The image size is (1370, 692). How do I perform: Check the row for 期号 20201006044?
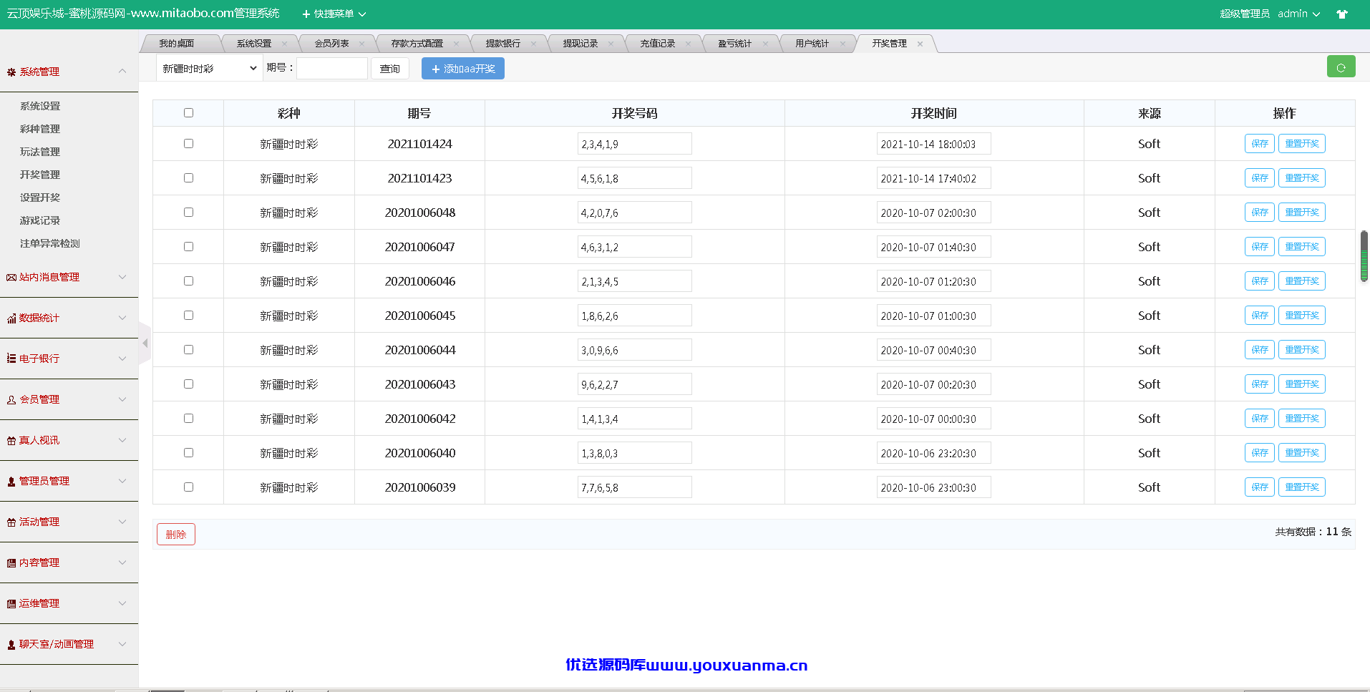coord(188,349)
